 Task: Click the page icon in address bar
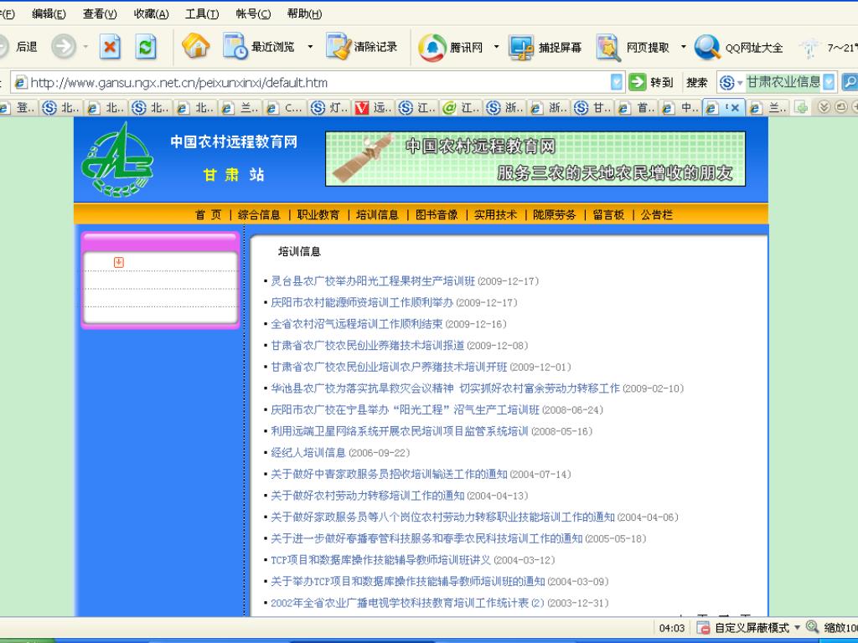pyautogui.click(x=20, y=83)
